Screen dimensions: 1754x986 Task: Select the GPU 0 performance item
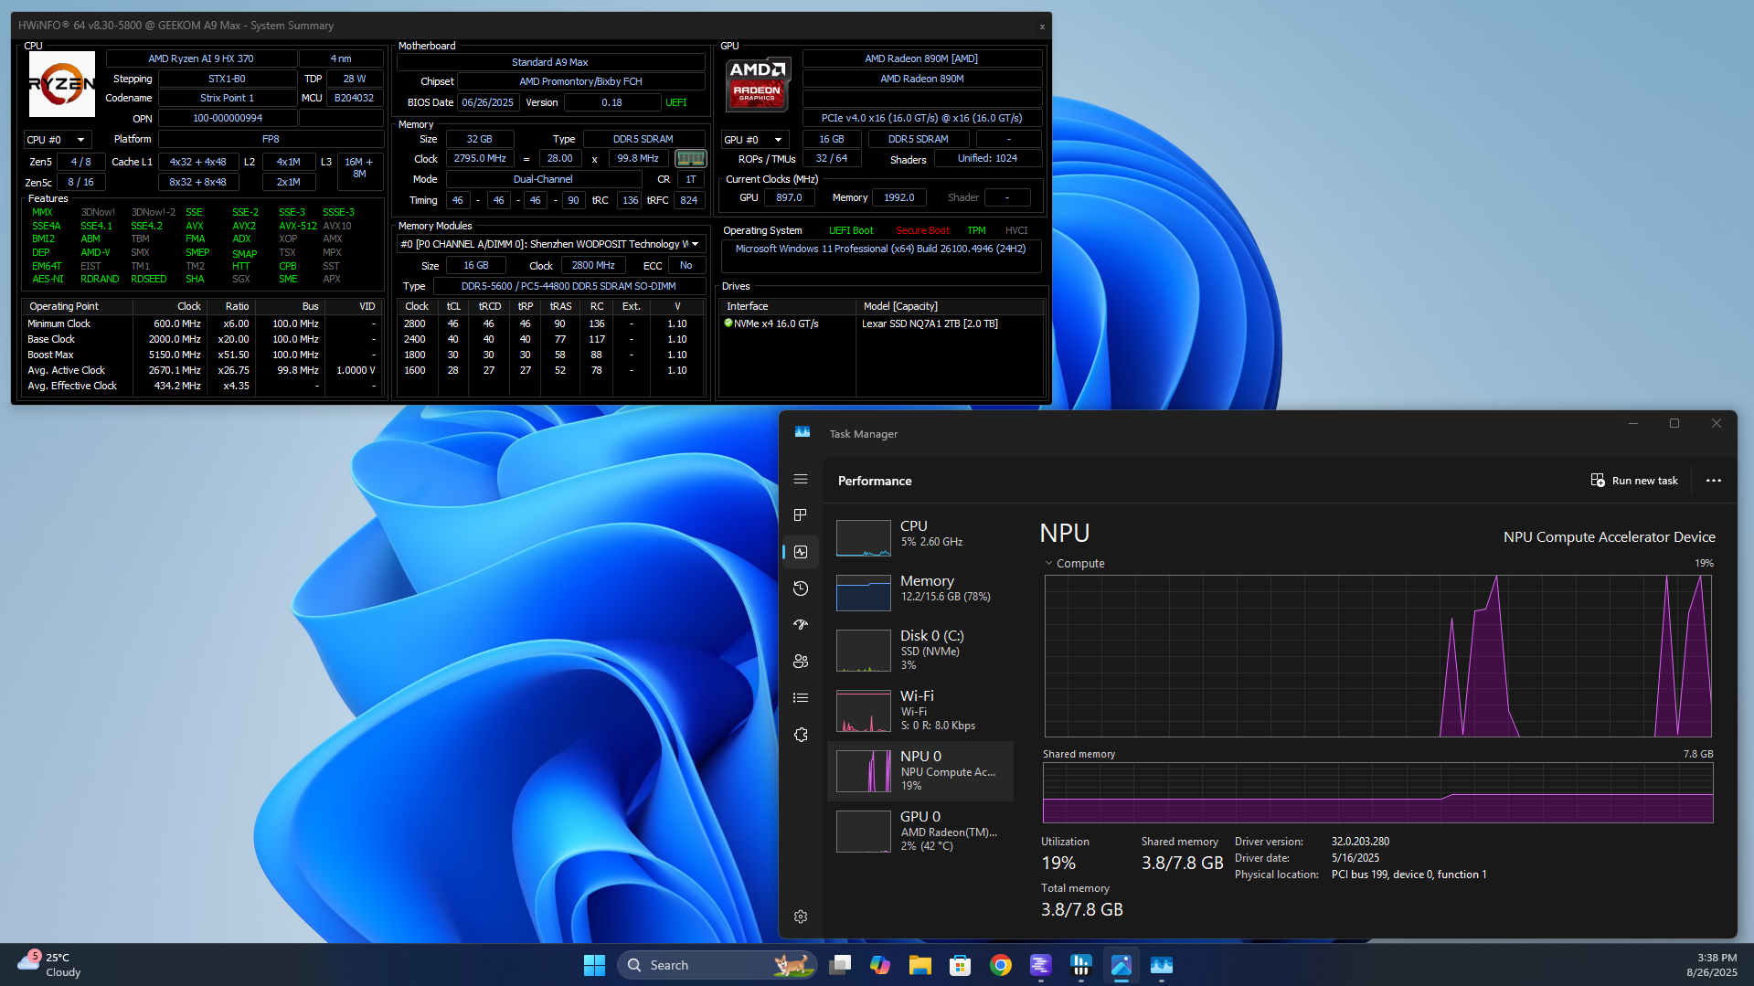(x=921, y=831)
